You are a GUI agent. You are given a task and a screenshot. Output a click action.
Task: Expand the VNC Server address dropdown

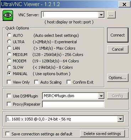coord(101,15)
